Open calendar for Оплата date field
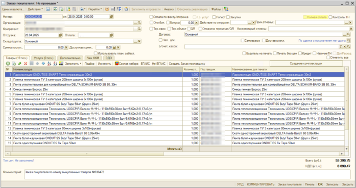Screen dimensions: 356x188 click(x=111, y=35)
